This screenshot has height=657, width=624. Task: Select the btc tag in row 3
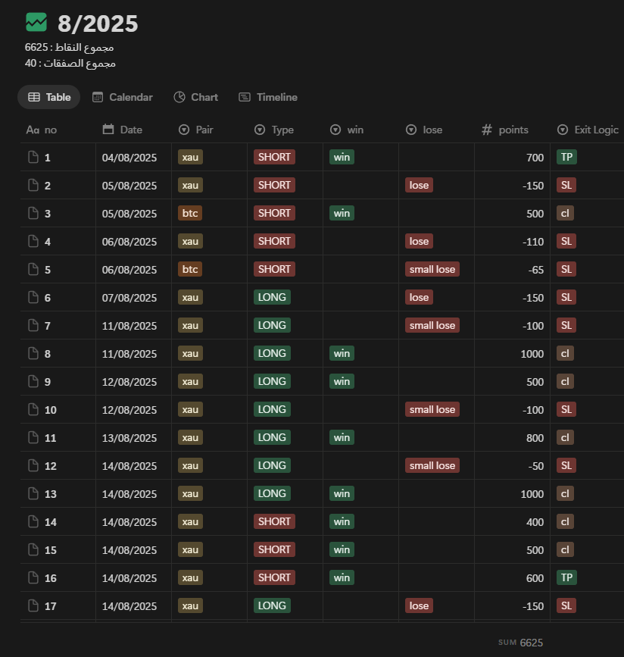[190, 214]
